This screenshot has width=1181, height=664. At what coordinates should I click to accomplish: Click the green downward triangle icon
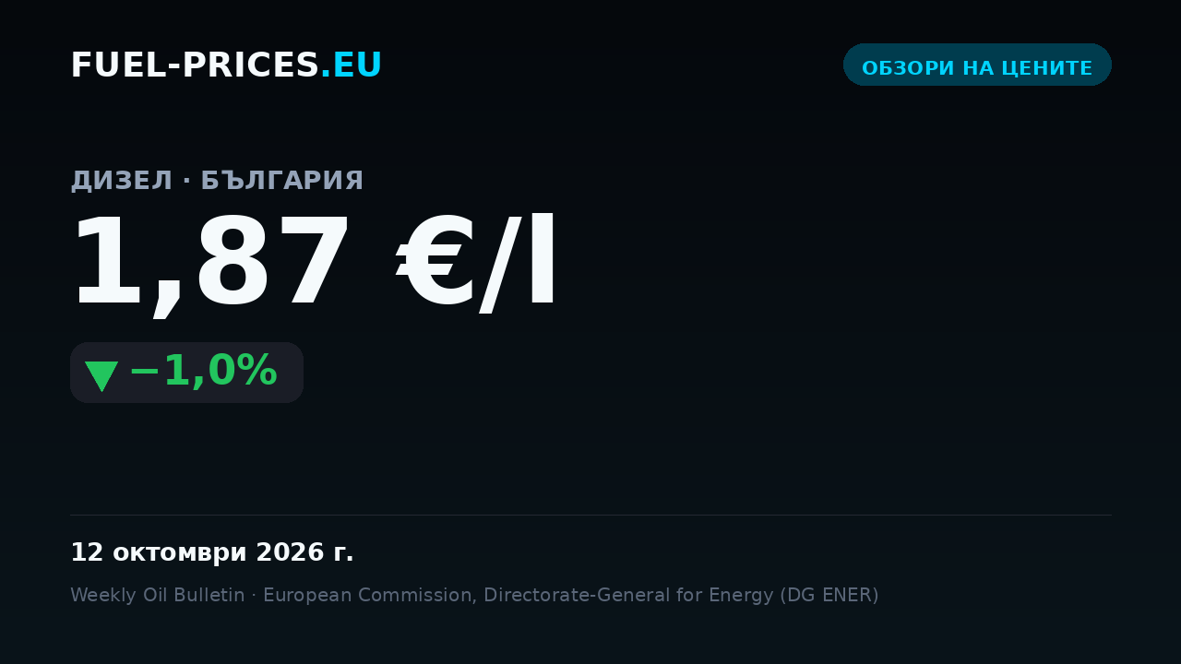click(x=101, y=376)
